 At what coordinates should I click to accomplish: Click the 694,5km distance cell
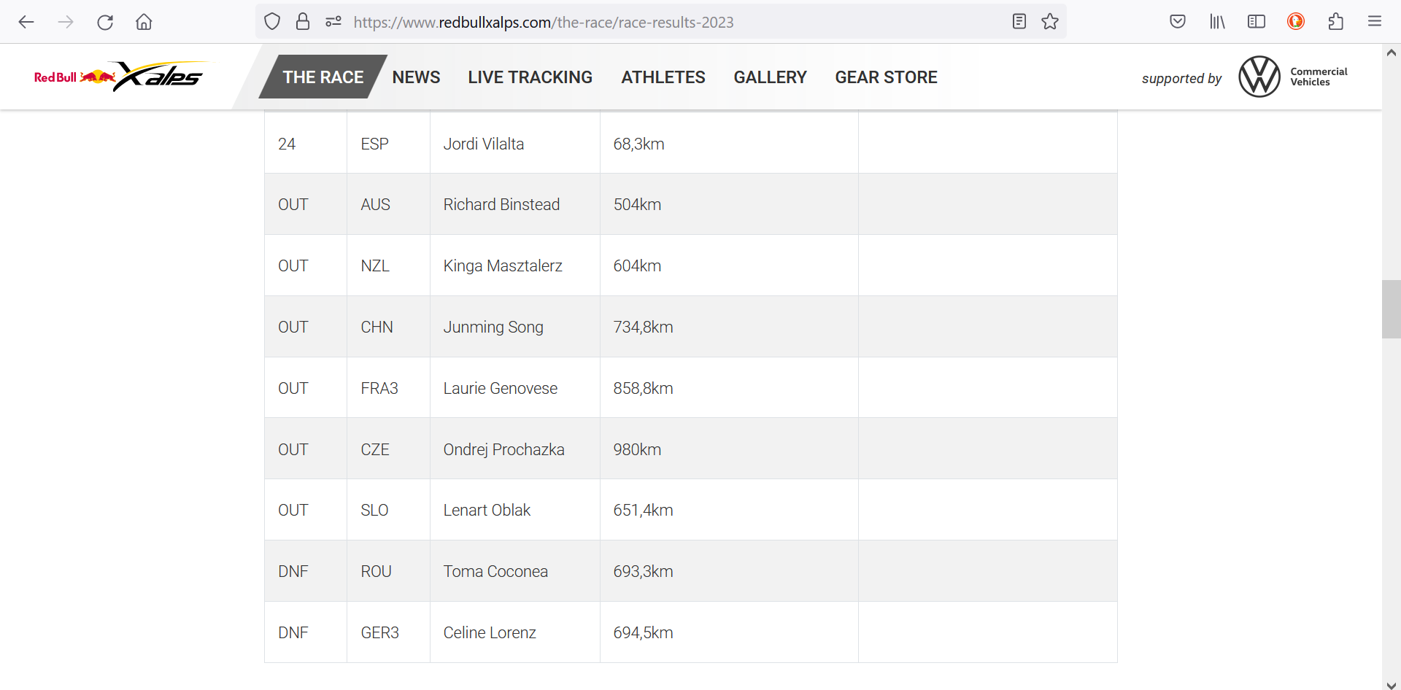coord(729,632)
